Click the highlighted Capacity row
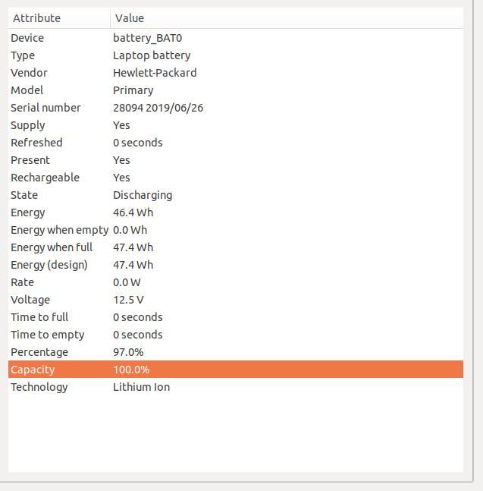 click(x=236, y=370)
